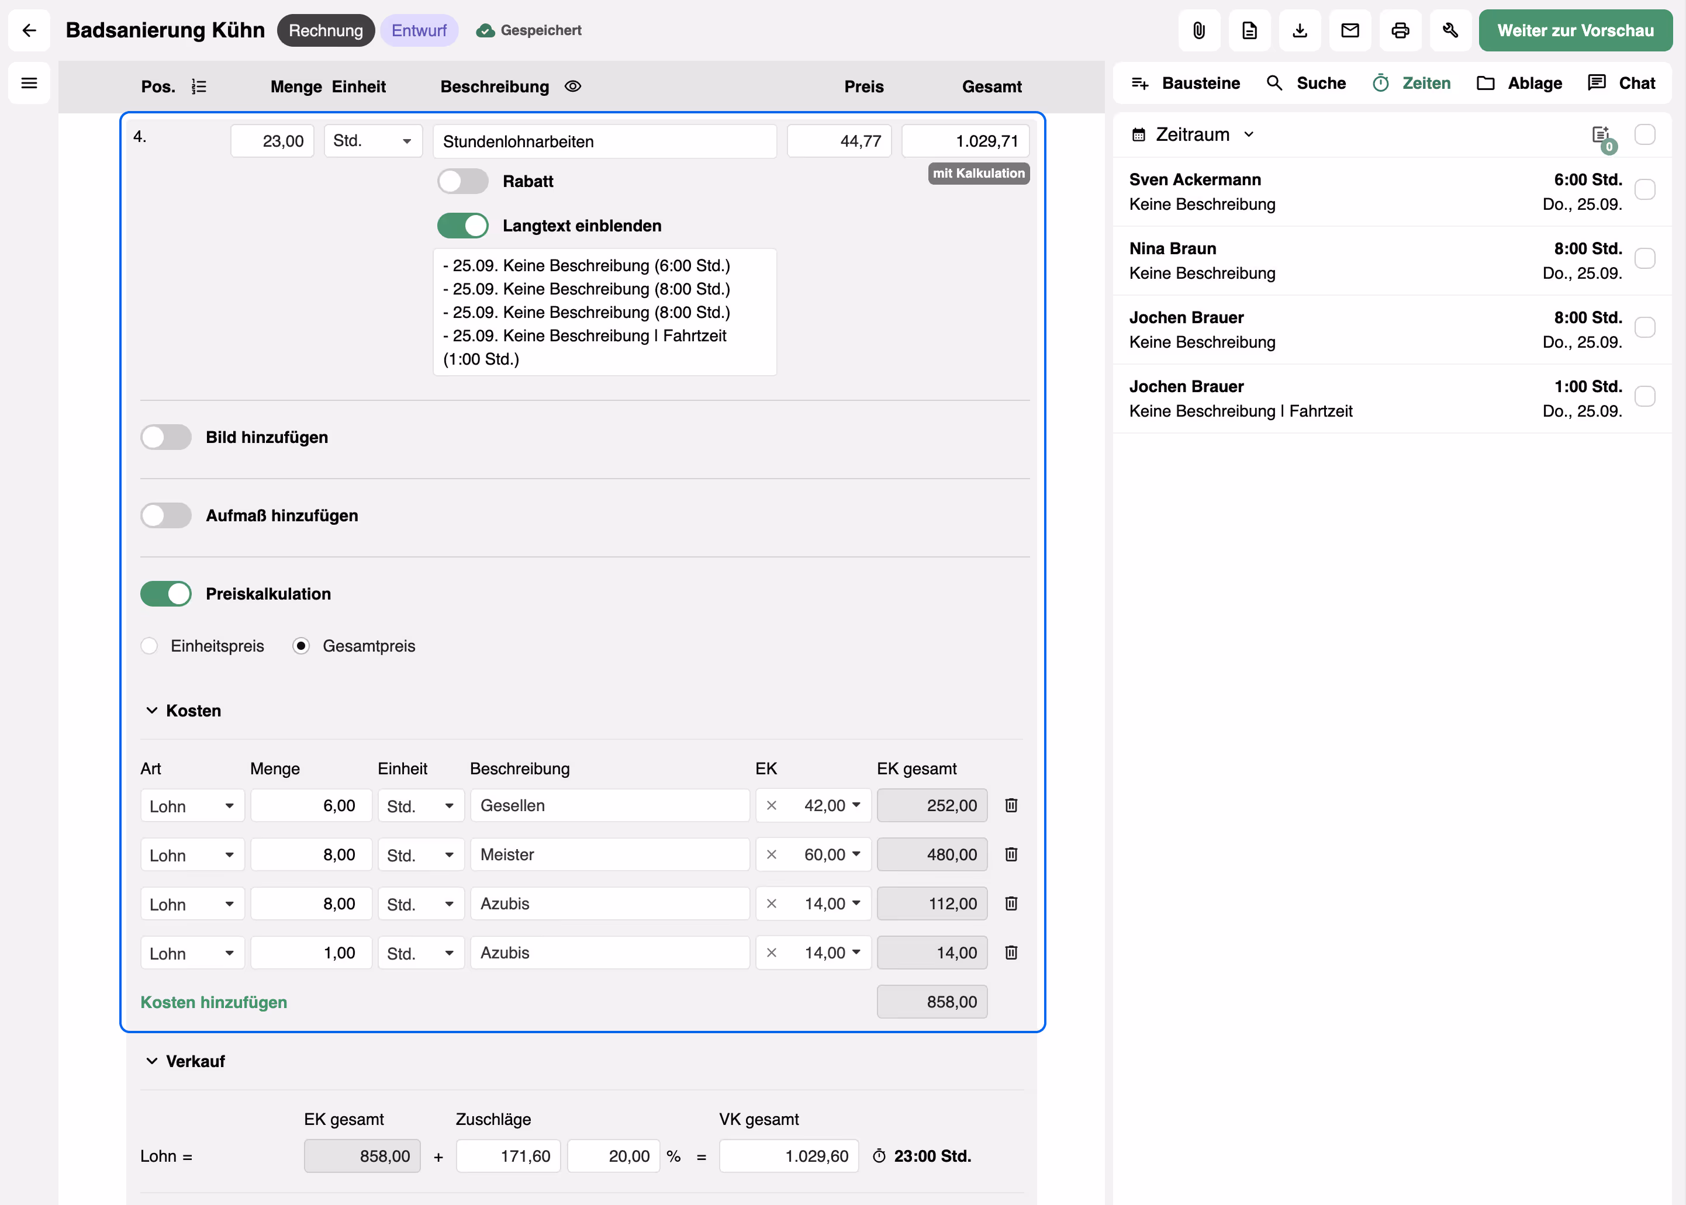Click the back arrow next to Badsanierung Kühn
The image size is (1686, 1205).
tap(29, 30)
